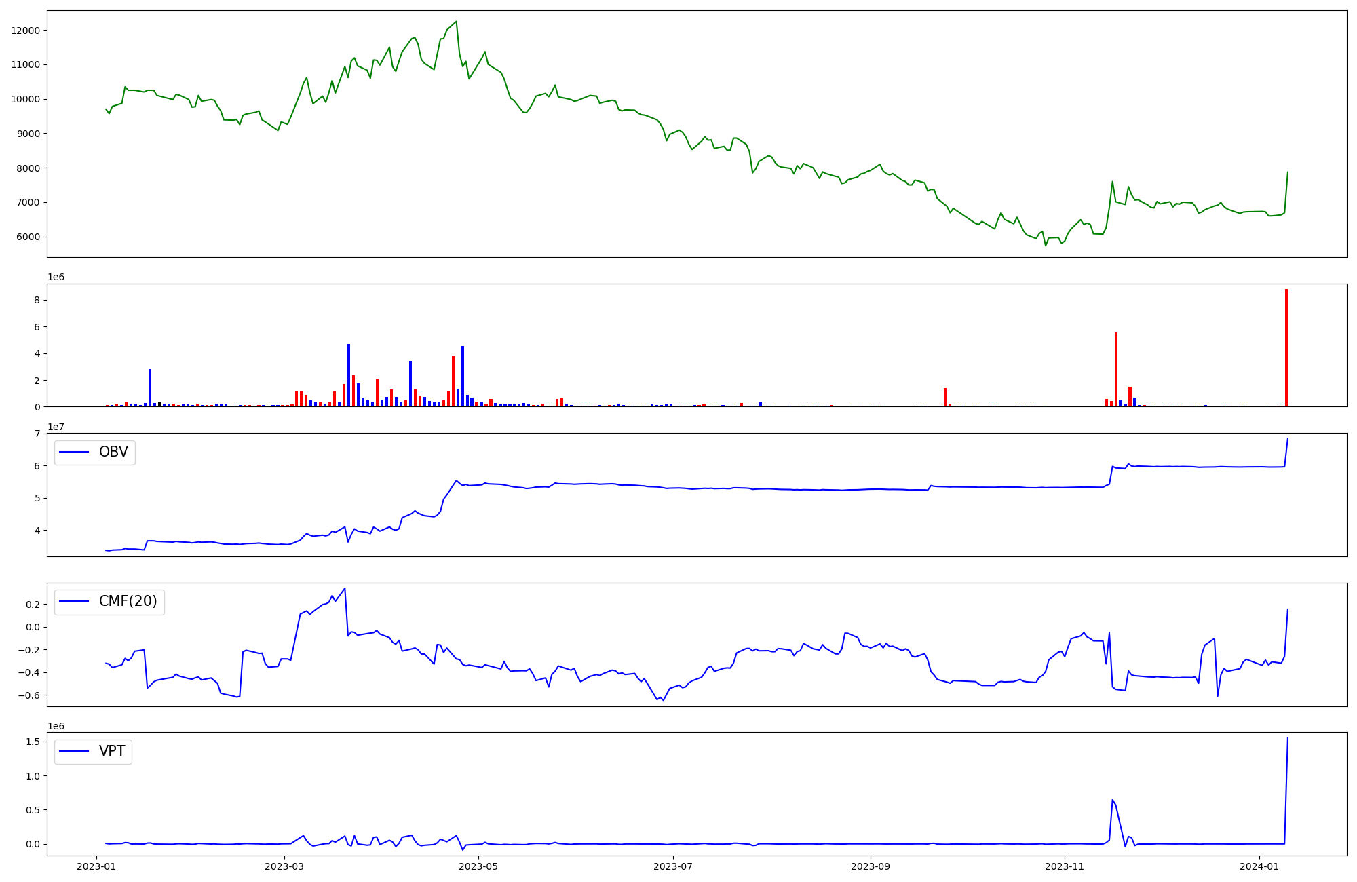Click the 1.5 tick on VPT axis

33,742
